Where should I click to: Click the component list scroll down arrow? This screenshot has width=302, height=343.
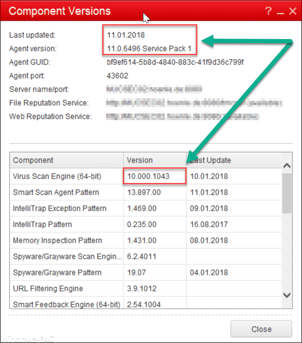coord(287,295)
